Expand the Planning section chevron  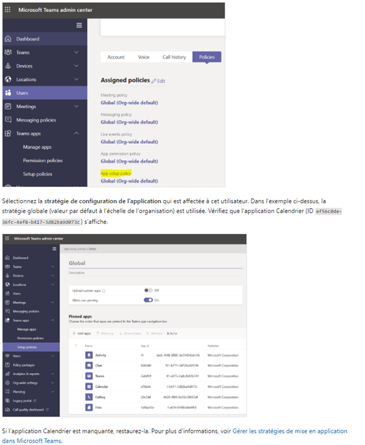53,391
